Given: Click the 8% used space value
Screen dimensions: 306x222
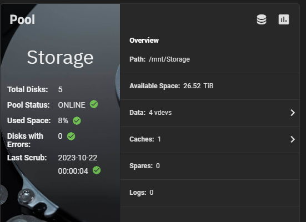Looking at the screenshot, I should tap(63, 120).
